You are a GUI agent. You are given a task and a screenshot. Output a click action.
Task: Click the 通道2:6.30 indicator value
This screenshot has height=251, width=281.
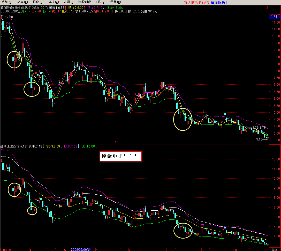[76, 8]
